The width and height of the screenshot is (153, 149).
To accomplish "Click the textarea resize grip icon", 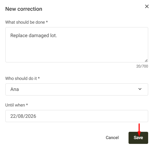I will [x=146, y=61].
